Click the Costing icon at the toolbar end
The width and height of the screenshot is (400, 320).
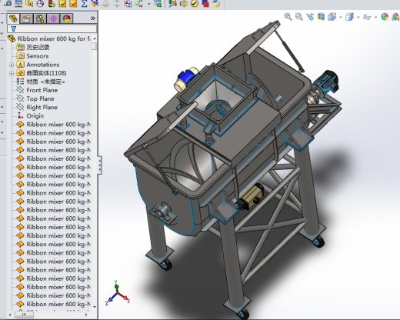[x=217, y=3]
